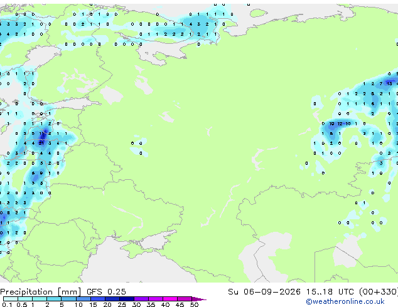This screenshot has width=398, height=307.
Task: Click the legend label '10'
Action: (78, 304)
